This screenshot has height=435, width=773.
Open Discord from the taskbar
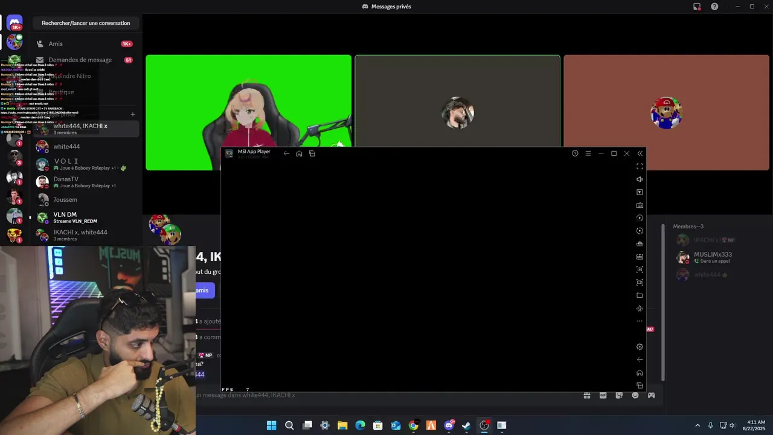coord(449,425)
